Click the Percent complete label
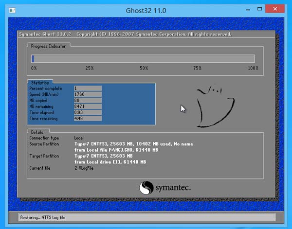This screenshot has width=292, height=229. pos(46,88)
